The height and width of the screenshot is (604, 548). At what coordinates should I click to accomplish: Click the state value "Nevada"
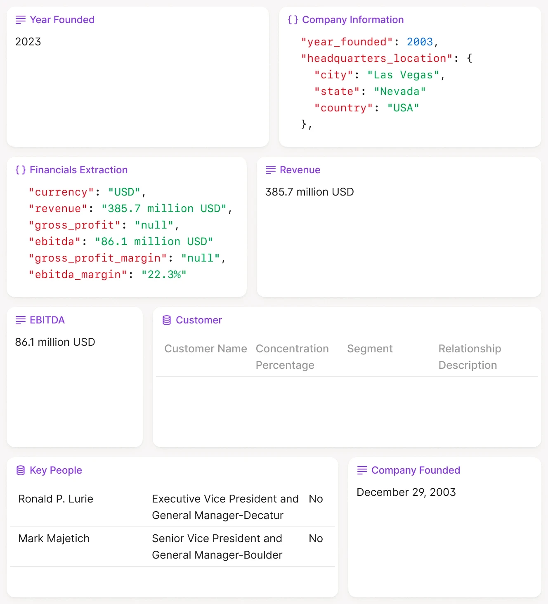(400, 92)
